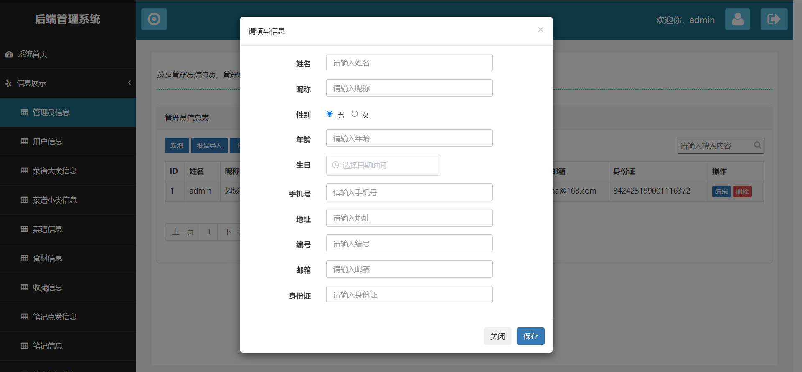The width and height of the screenshot is (802, 372).
Task: Open the user profile icon button
Action: coord(737,19)
